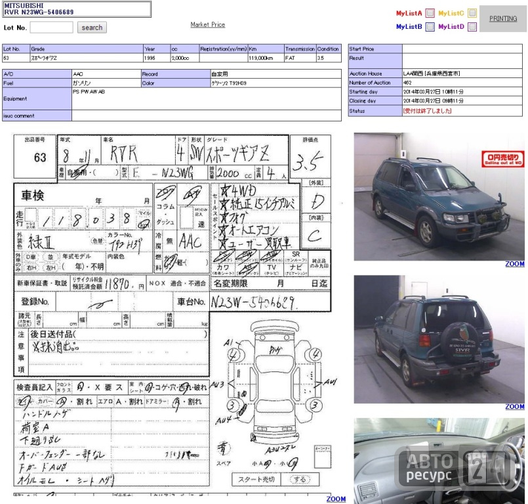The image size is (528, 504).
Task: Select the Starting day date value
Action: 433,92
